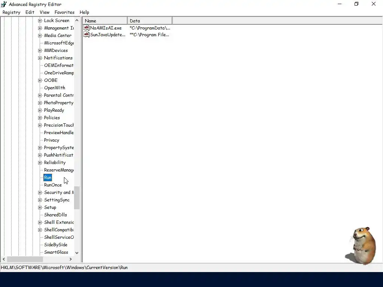Expand the PhotoProperty key

[x=40, y=103]
